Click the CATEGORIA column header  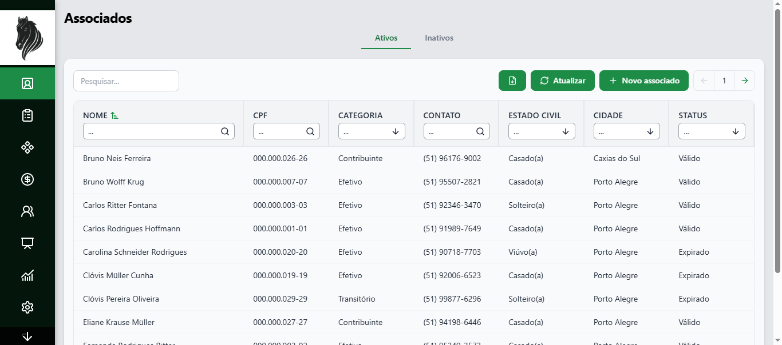pyautogui.click(x=360, y=115)
